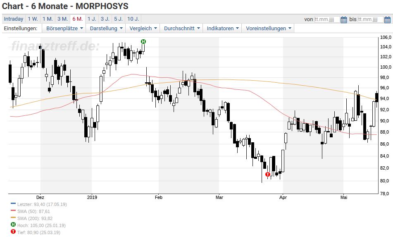Focus the 'von' start date field

[x=327, y=19]
